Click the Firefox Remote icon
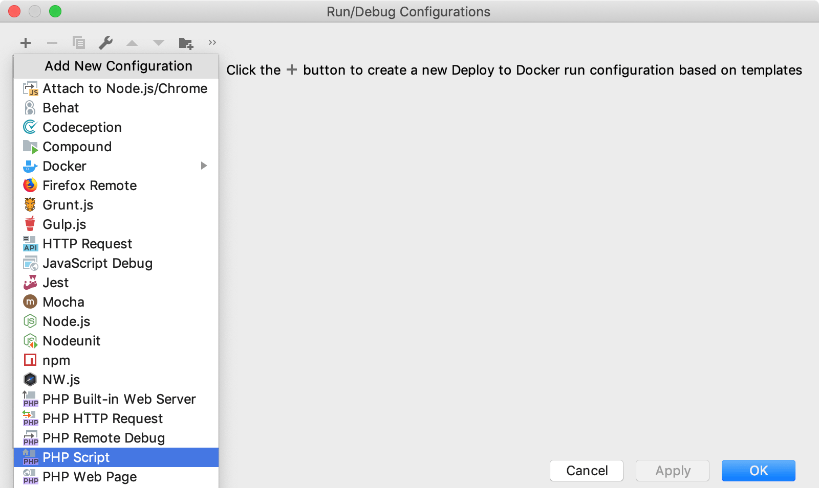The width and height of the screenshot is (819, 488). click(x=30, y=185)
